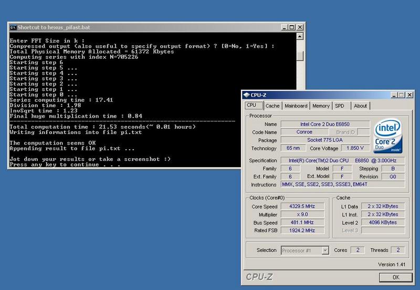420x290 pixels.
Task: Click the Final huge multiplication time line
Action: 76,116
